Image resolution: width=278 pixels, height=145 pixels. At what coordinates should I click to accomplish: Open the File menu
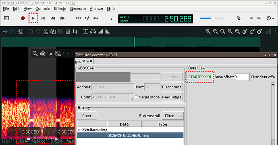[x=6, y=9]
